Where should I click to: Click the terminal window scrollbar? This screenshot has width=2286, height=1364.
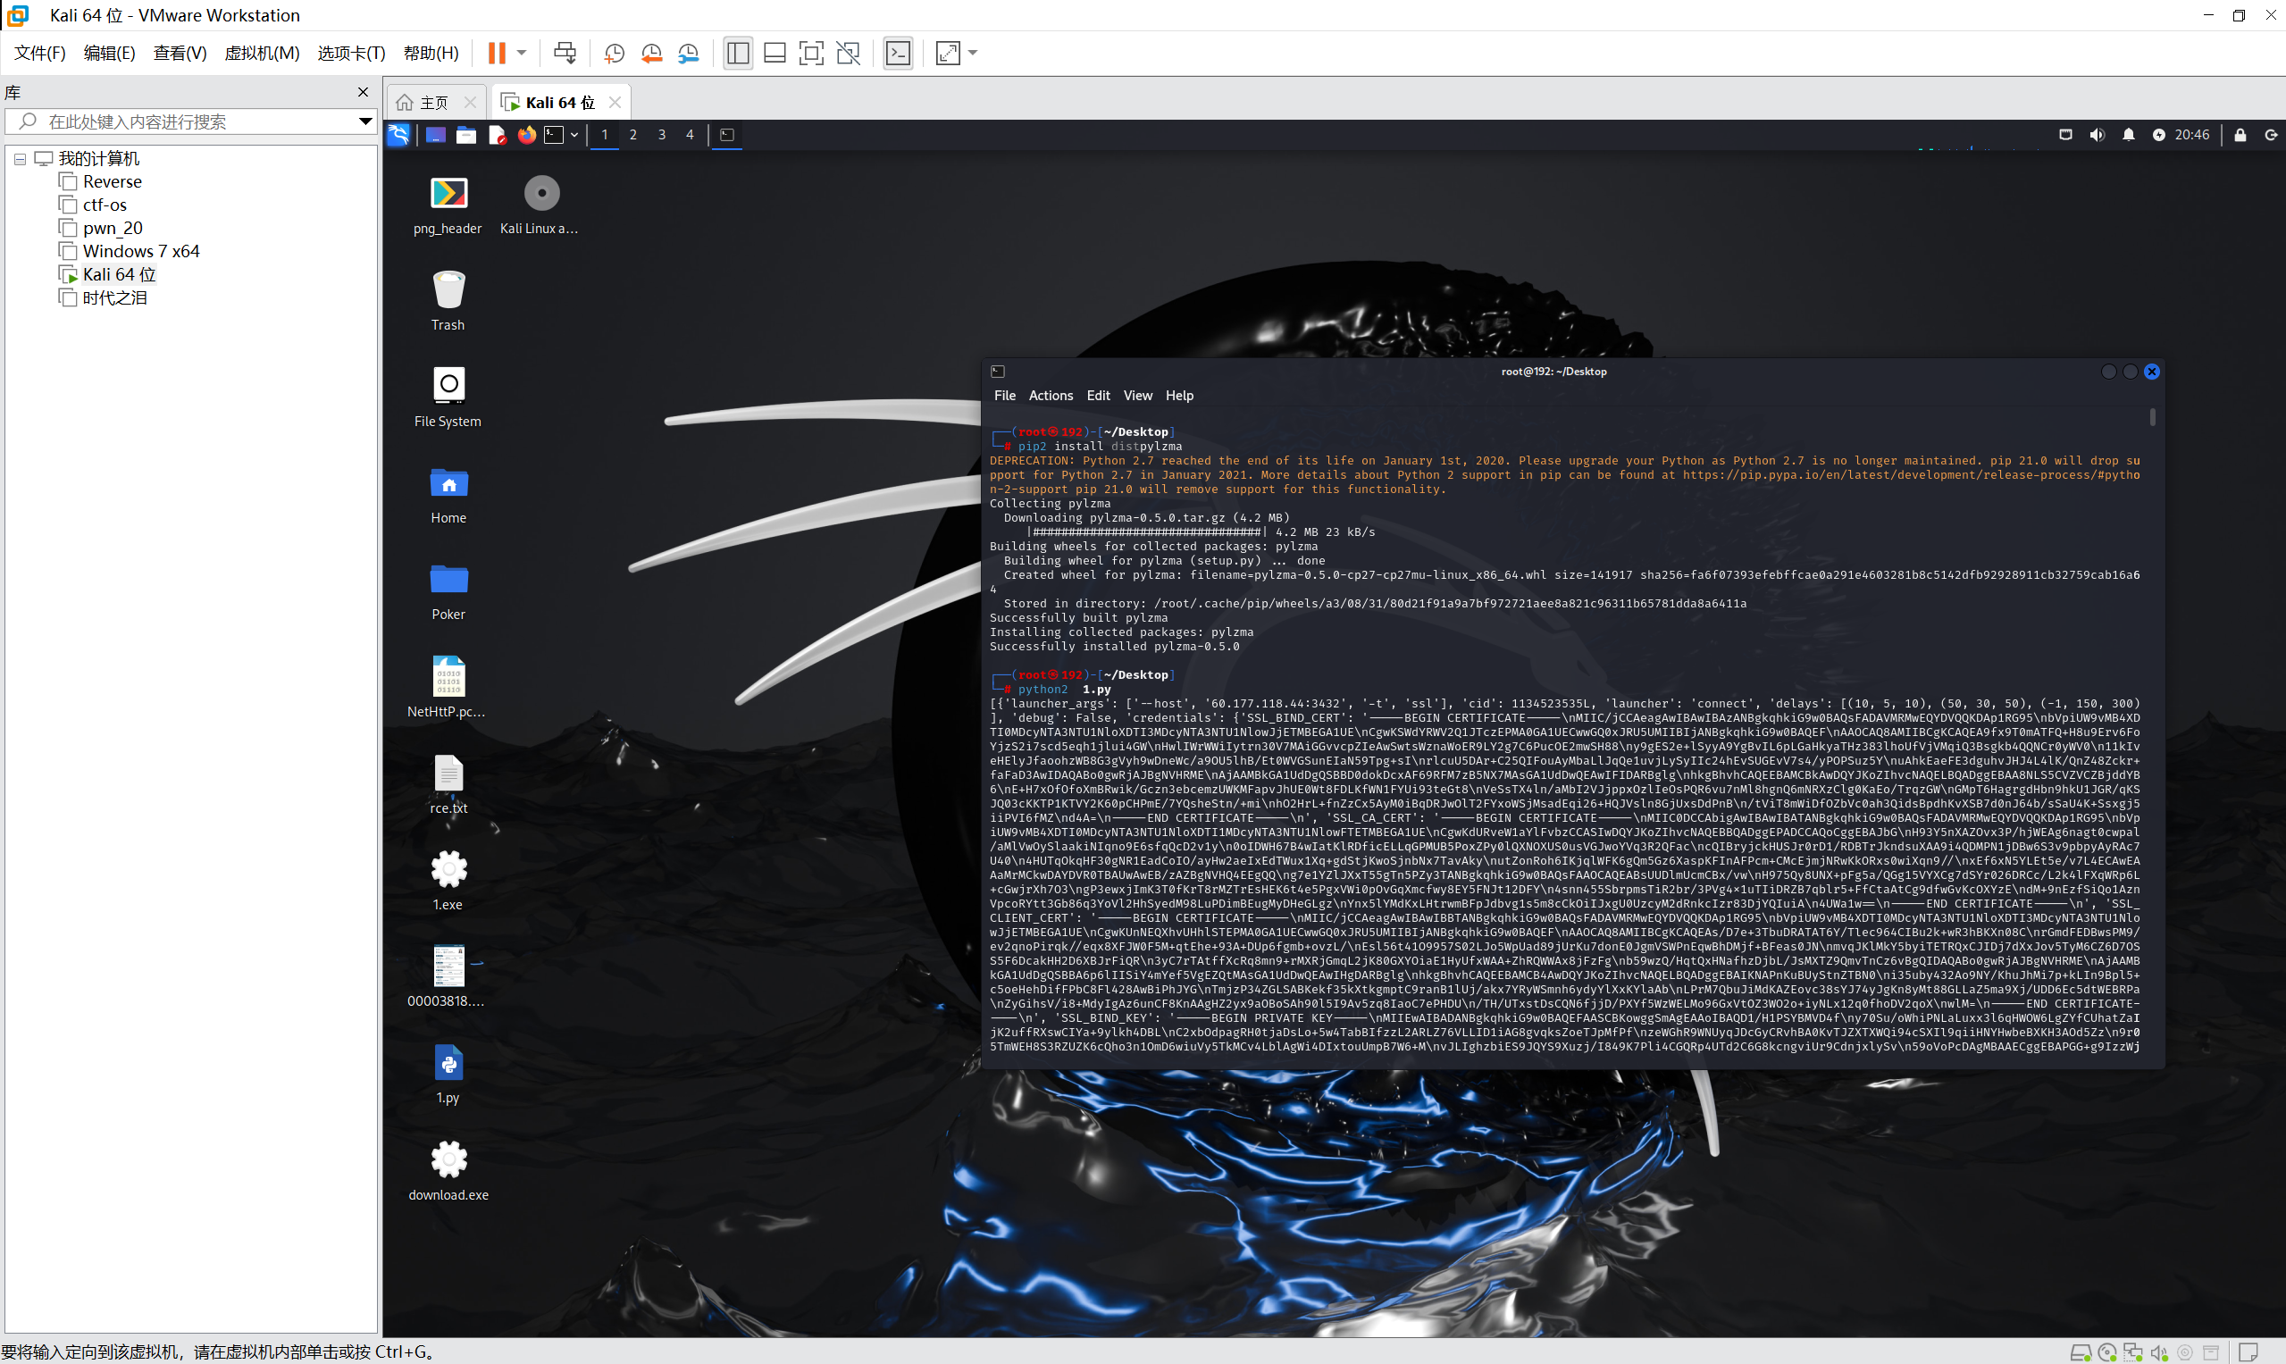pos(2152,418)
